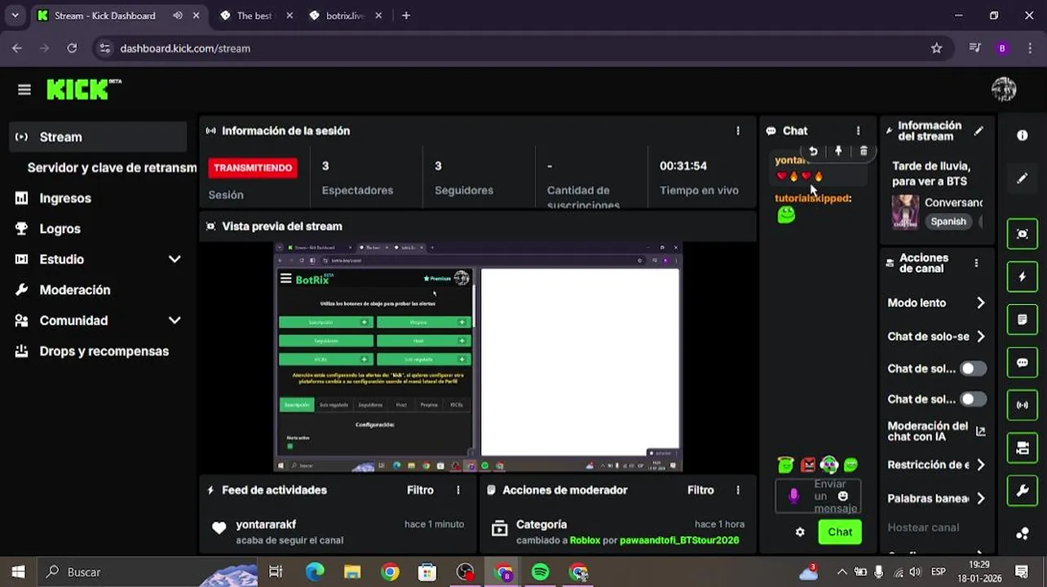The image size is (1047, 587).
Task: Edit stream information with pencil icon
Action: [x=979, y=130]
